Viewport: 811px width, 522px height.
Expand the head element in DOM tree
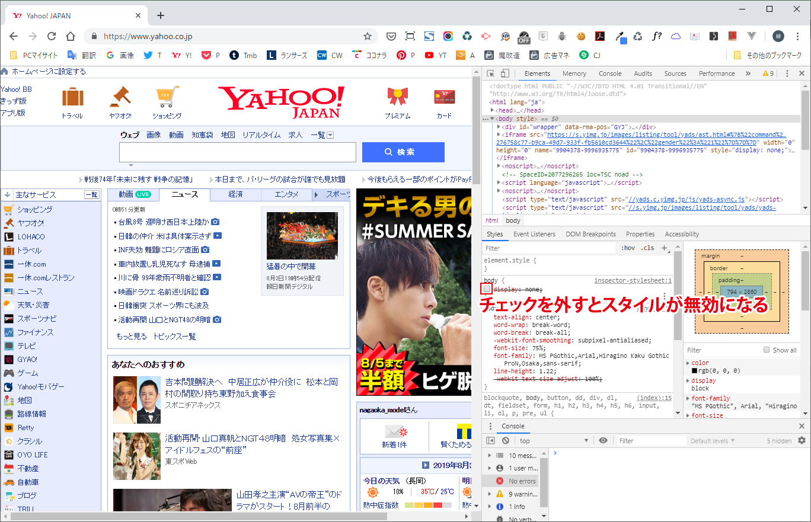coord(493,110)
